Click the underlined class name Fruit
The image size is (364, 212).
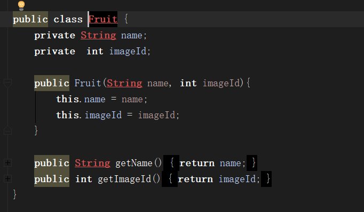(103, 19)
